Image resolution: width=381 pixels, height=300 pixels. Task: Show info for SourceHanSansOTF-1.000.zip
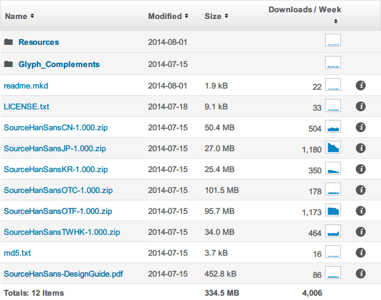[x=361, y=211]
